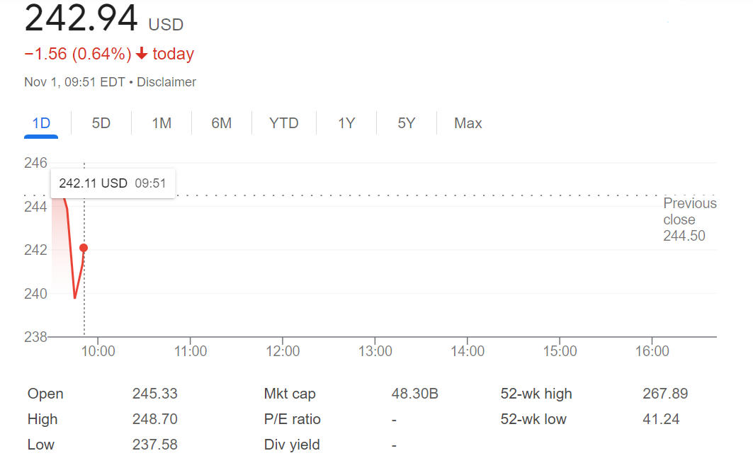Click the 52-wk high value 267.89
Image resolution: width=753 pixels, height=463 pixels.
[x=664, y=394]
